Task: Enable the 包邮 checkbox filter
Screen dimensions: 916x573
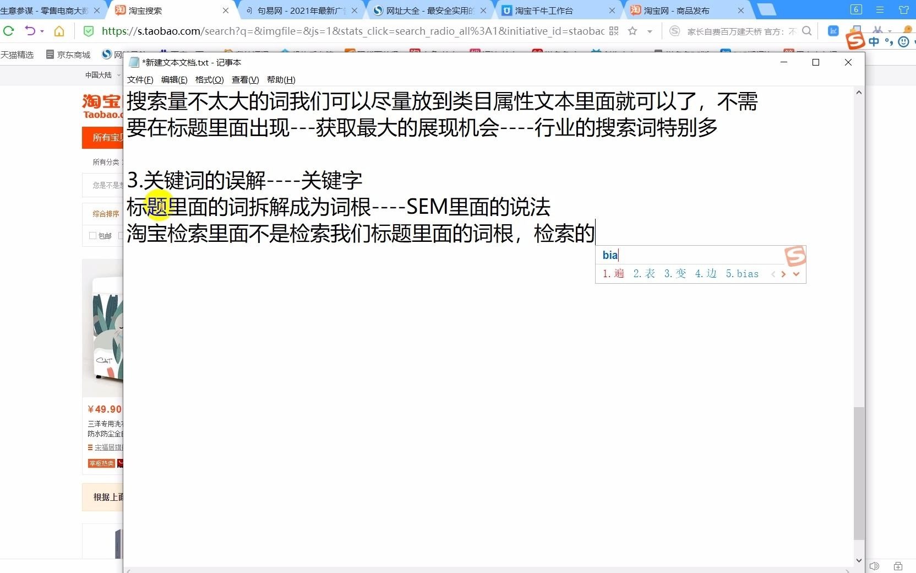Action: point(92,236)
